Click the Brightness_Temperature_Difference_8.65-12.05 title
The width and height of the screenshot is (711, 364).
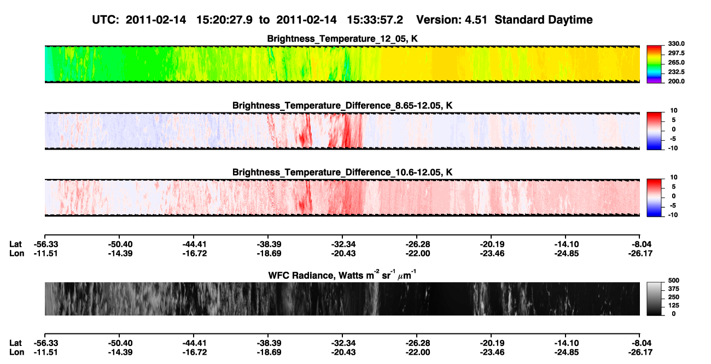342,105
